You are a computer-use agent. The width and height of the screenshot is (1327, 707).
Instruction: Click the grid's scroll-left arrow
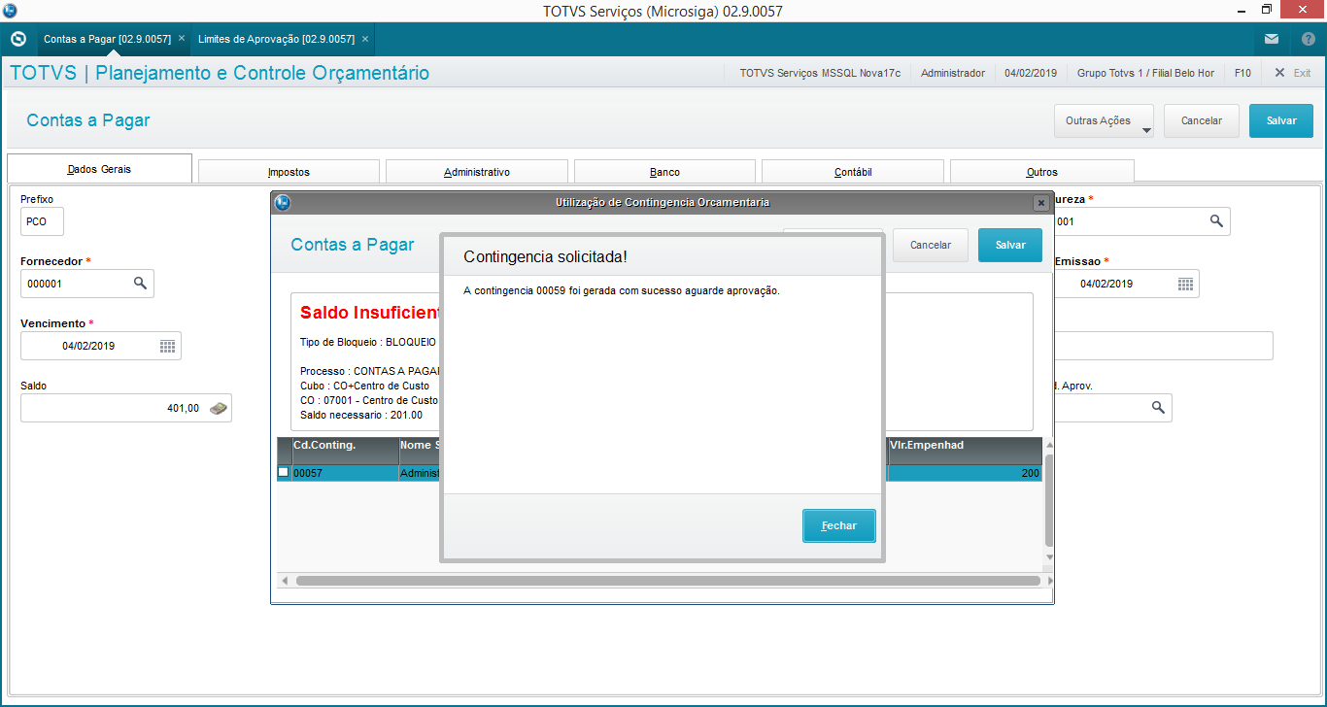[285, 581]
